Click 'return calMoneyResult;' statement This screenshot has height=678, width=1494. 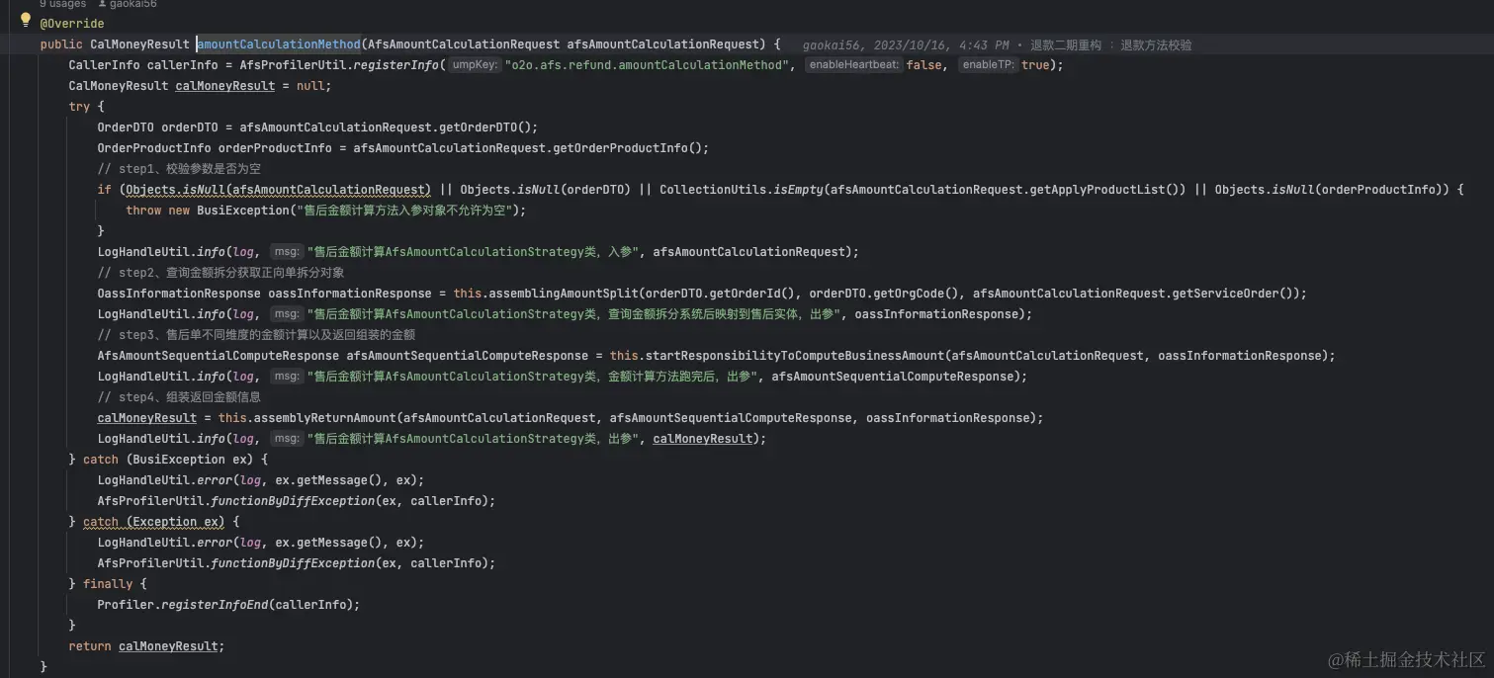pyautogui.click(x=146, y=646)
